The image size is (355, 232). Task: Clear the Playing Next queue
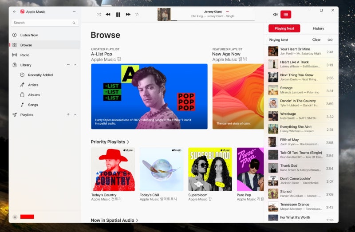click(x=316, y=39)
